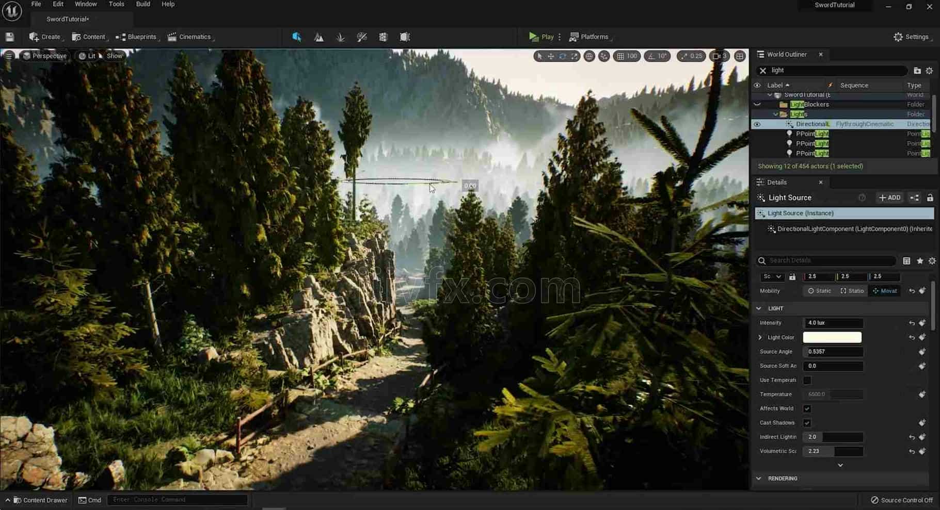Toggle Details property matrix table icon
This screenshot has width=940, height=510.
pyautogui.click(x=906, y=261)
